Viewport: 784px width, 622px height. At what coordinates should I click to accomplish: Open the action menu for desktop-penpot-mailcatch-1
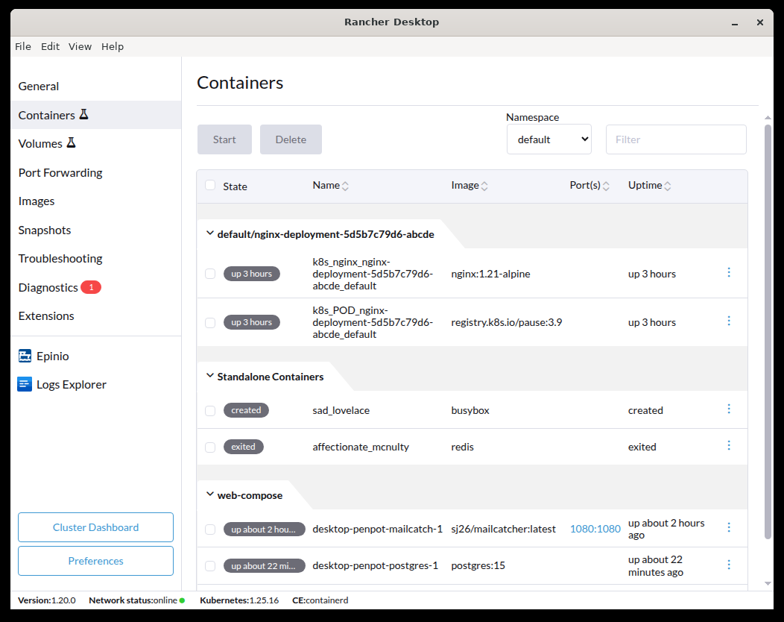729,527
